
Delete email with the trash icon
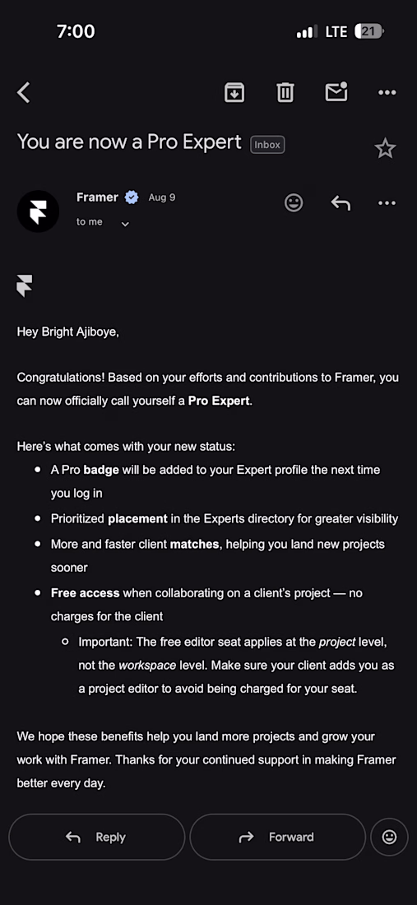point(285,92)
